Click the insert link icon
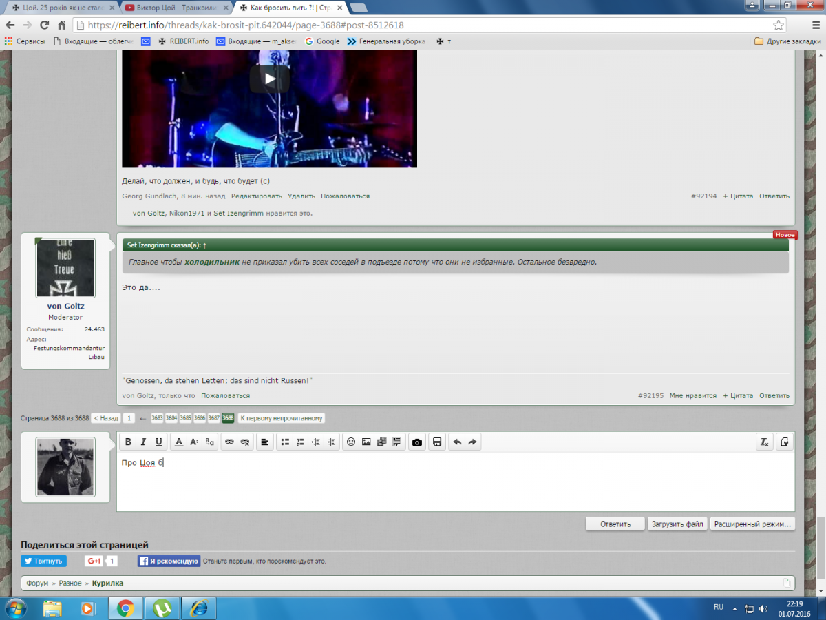 coord(229,442)
